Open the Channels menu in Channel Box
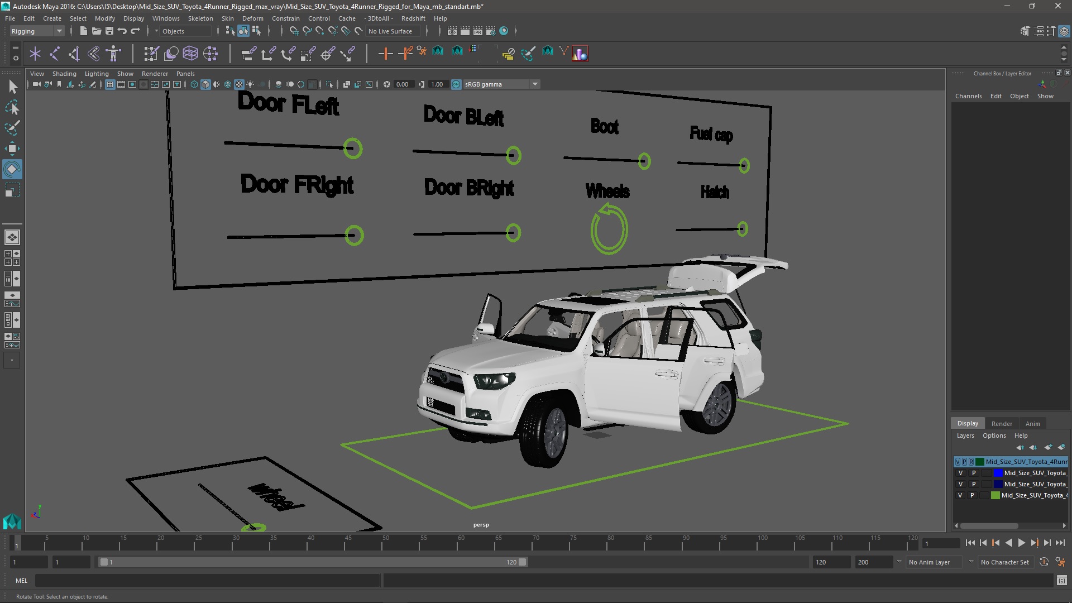Viewport: 1072px width, 603px height. (x=968, y=96)
